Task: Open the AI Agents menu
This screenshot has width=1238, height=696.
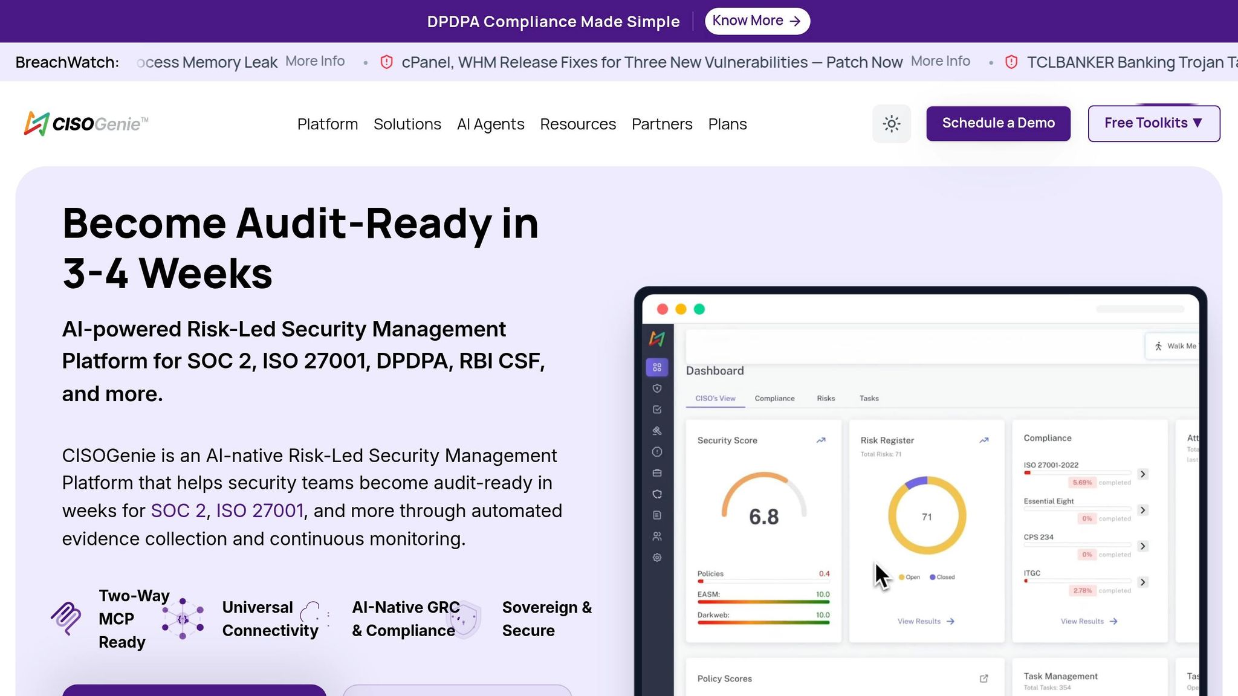Action: [491, 124]
